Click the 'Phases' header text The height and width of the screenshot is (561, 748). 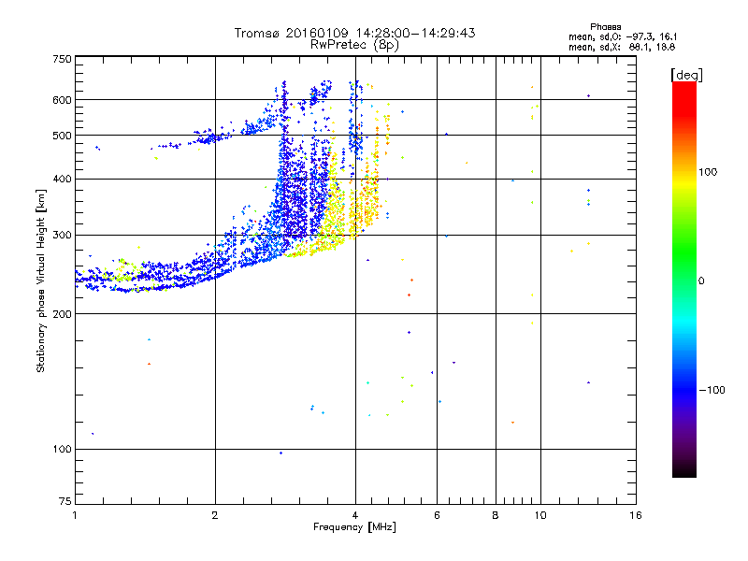tap(605, 27)
